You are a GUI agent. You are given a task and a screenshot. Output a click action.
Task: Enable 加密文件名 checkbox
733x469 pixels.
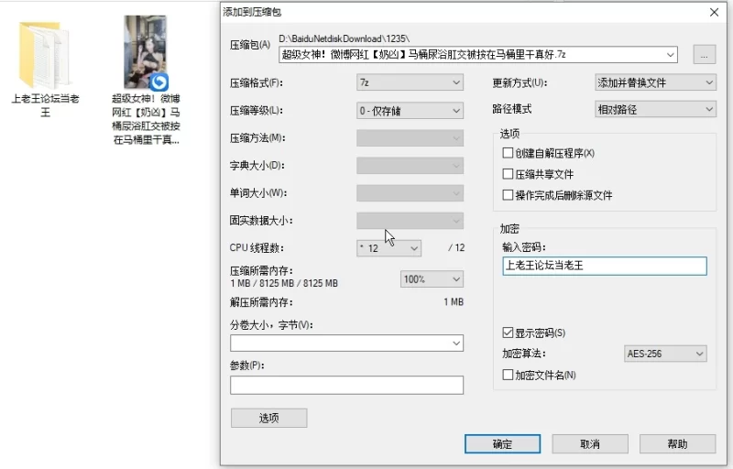[x=508, y=375]
